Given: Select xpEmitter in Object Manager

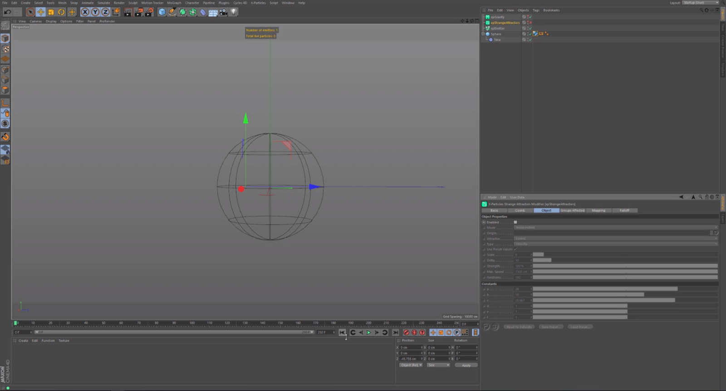Looking at the screenshot, I should [x=498, y=28].
